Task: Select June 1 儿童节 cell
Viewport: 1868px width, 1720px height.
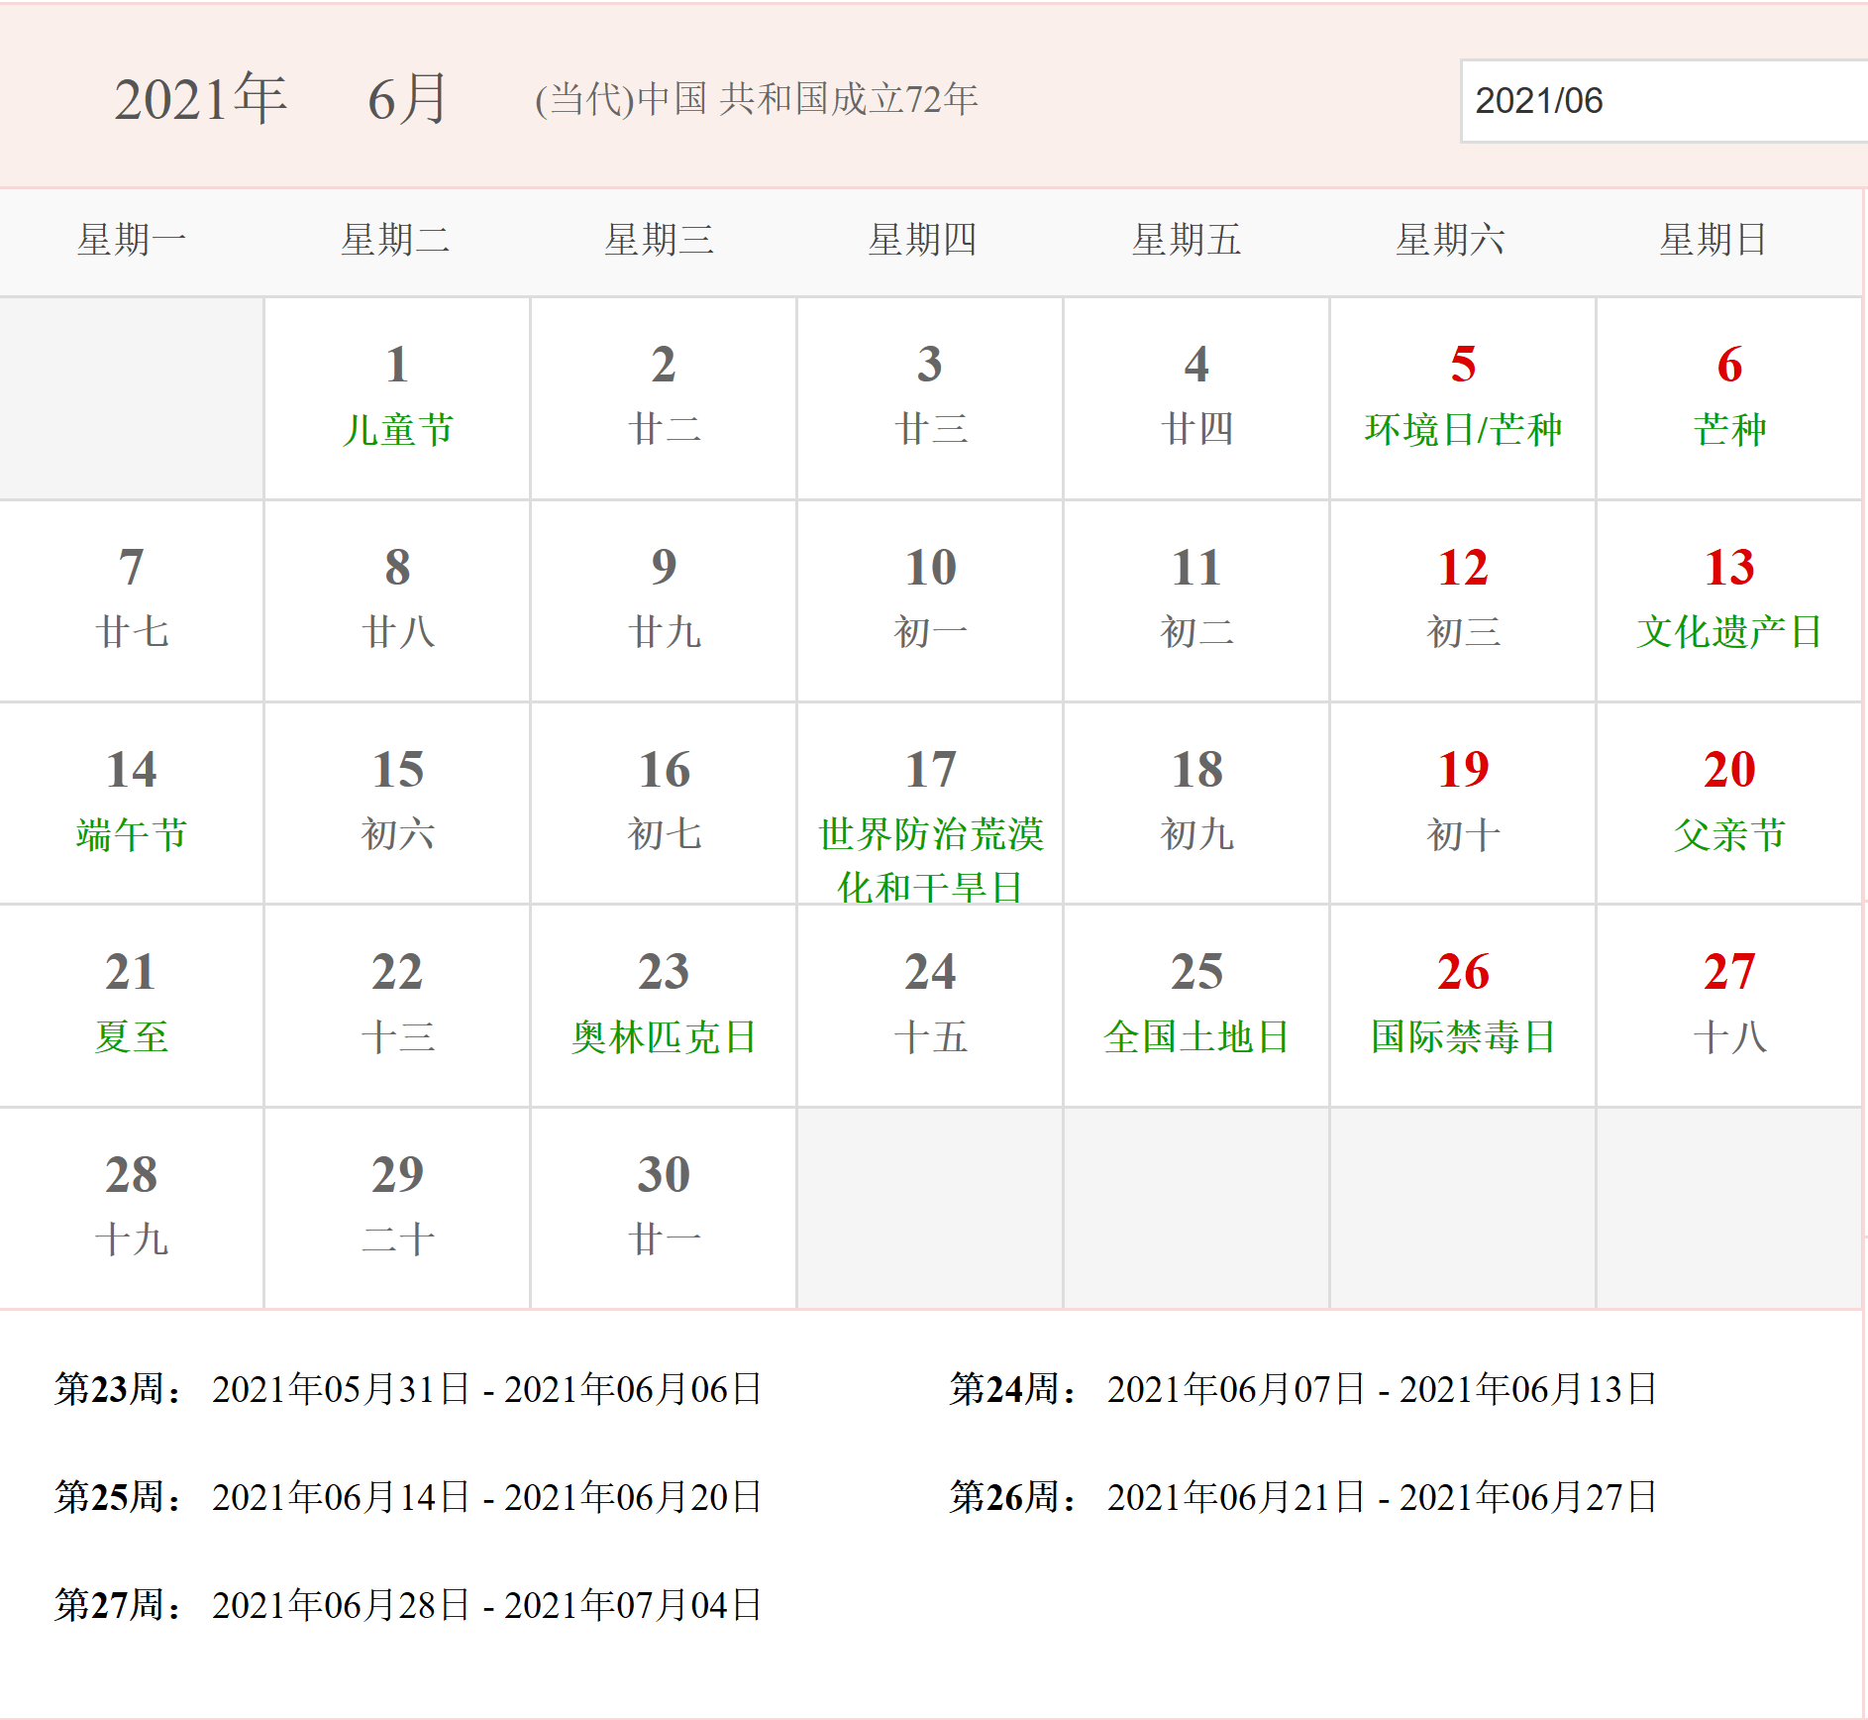Action: (397, 398)
